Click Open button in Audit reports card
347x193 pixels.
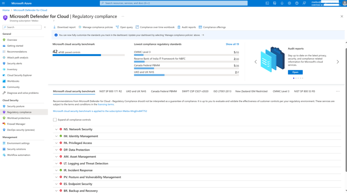(295, 72)
